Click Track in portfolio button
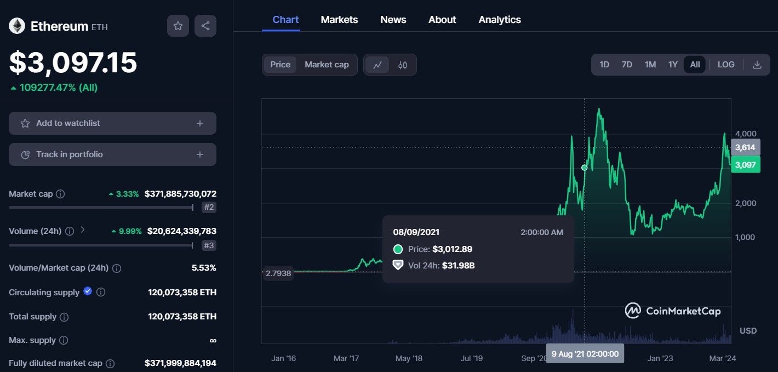The width and height of the screenshot is (778, 372). click(112, 154)
